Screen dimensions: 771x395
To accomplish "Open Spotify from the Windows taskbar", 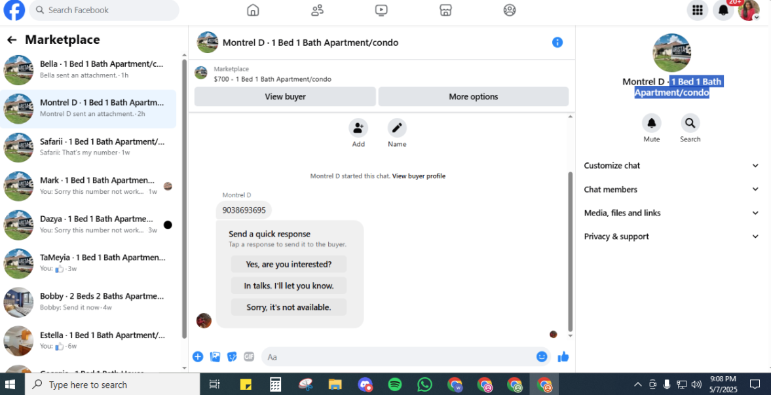I will pos(395,384).
